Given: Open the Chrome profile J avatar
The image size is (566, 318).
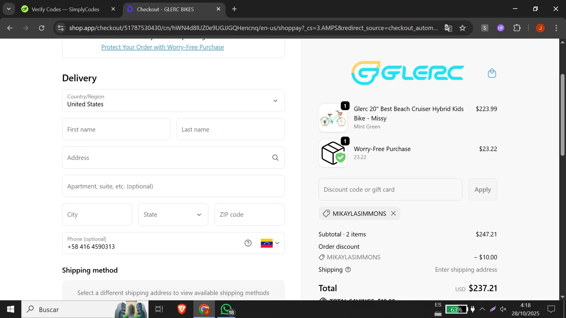Looking at the screenshot, I should click(540, 28).
